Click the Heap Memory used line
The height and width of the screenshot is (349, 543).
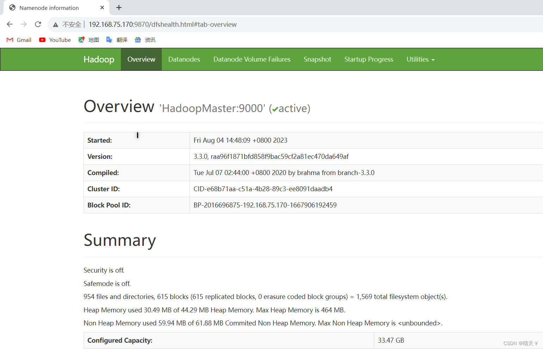(214, 310)
